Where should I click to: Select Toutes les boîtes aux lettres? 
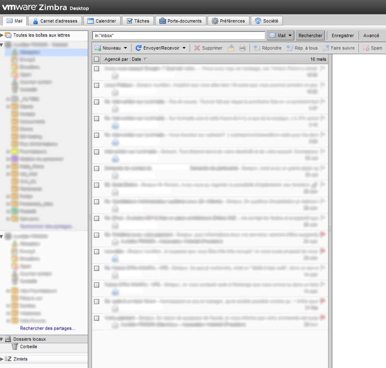click(41, 35)
